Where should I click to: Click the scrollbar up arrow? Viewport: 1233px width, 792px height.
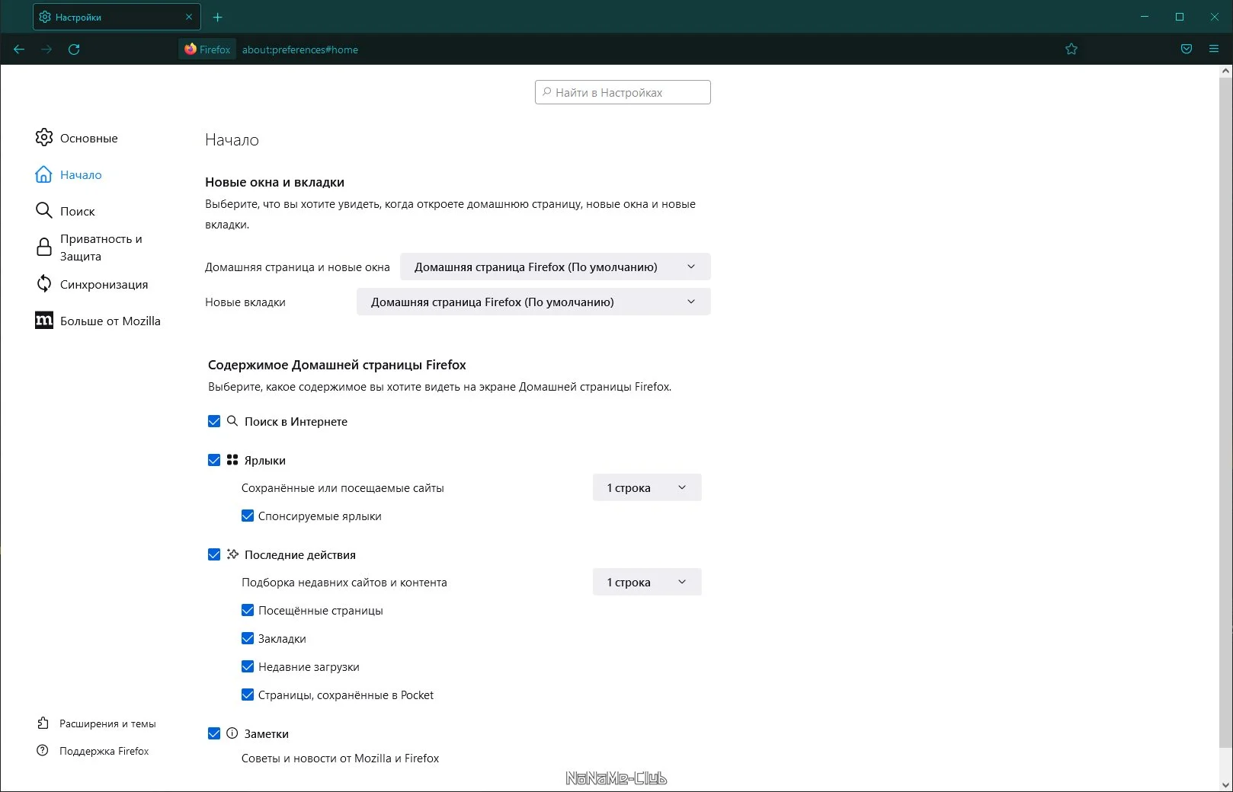[x=1225, y=71]
